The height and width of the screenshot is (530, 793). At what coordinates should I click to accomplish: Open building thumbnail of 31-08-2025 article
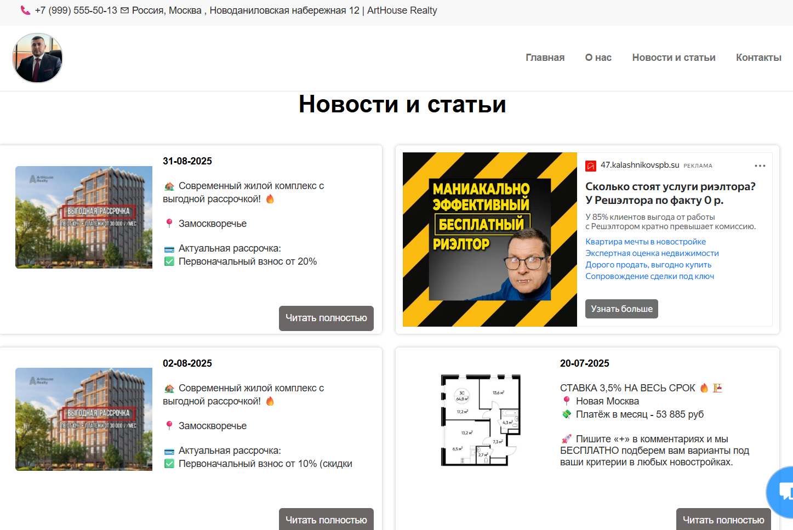[84, 217]
